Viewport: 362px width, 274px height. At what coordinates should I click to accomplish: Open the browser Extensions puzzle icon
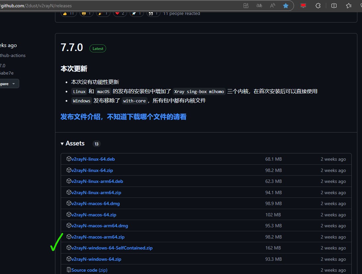(318, 6)
